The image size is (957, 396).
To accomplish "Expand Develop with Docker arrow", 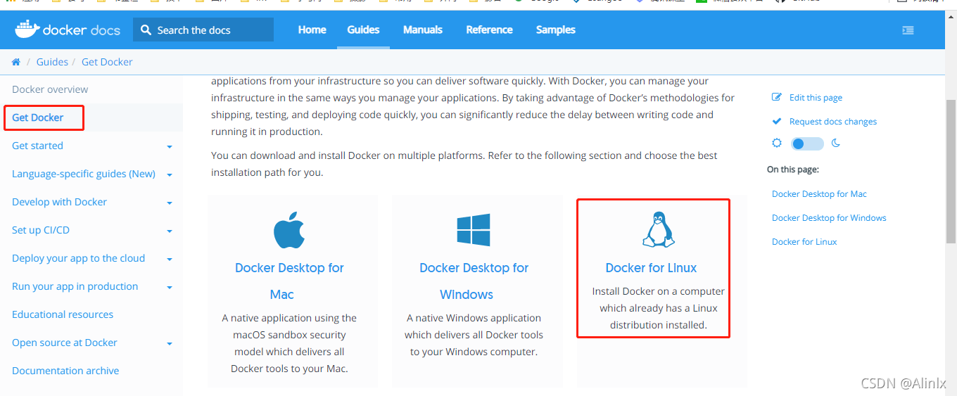I will tap(170, 203).
